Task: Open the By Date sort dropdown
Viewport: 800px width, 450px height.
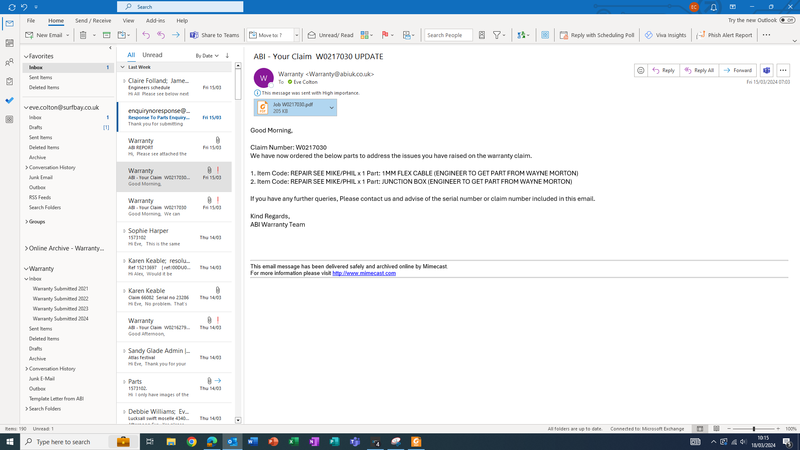Action: pyautogui.click(x=207, y=56)
